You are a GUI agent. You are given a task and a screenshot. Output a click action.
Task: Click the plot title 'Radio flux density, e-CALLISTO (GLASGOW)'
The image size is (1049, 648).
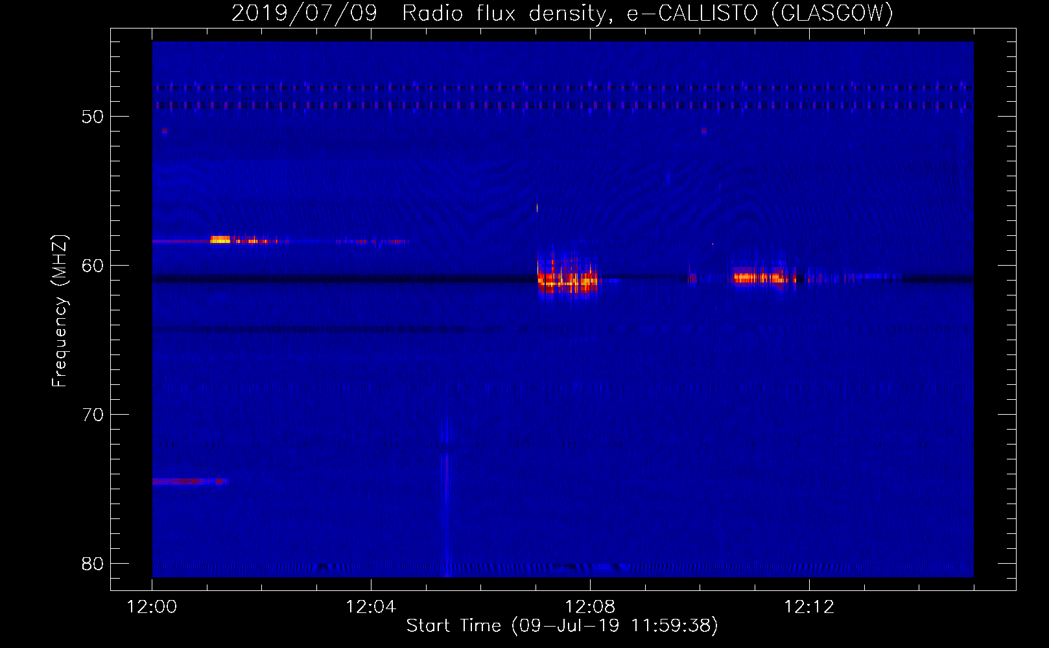tap(648, 13)
